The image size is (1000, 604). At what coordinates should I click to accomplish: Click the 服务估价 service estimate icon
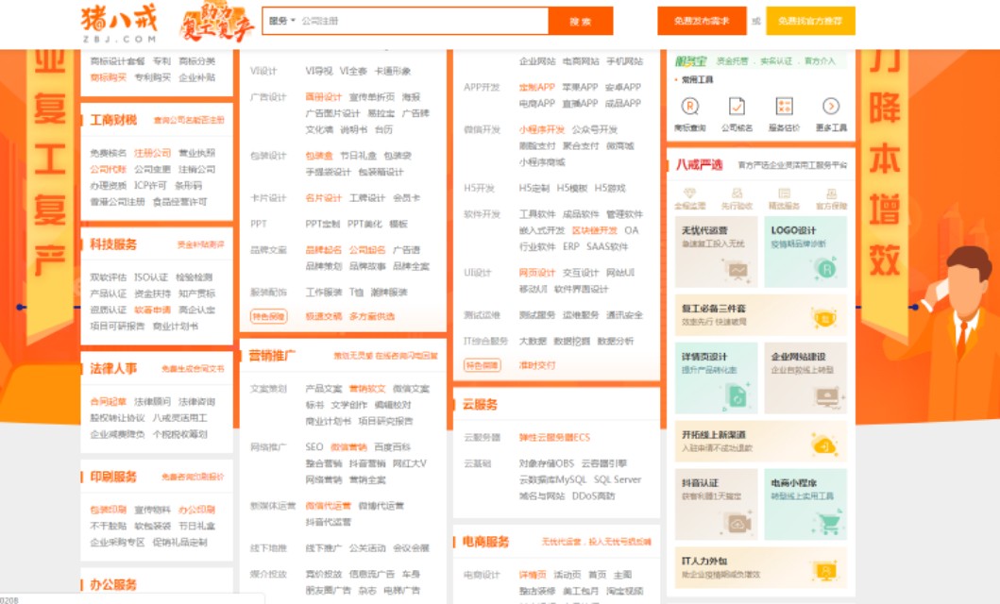(x=784, y=107)
